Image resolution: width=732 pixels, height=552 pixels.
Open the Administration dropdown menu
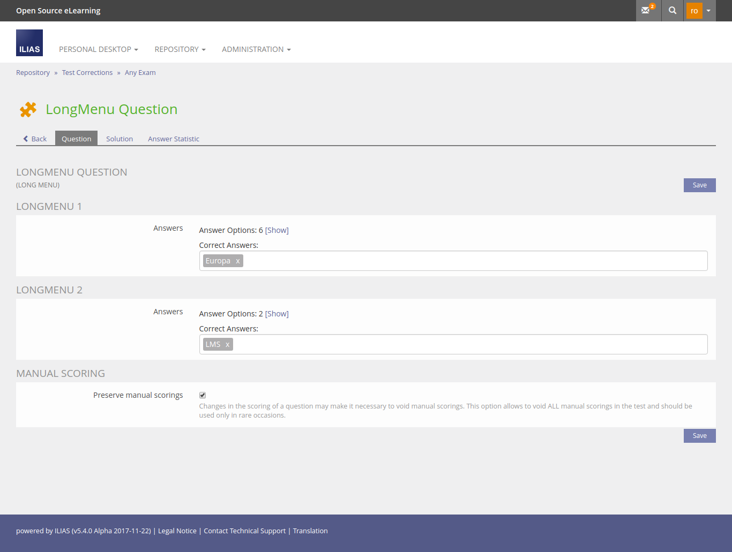[x=256, y=49]
